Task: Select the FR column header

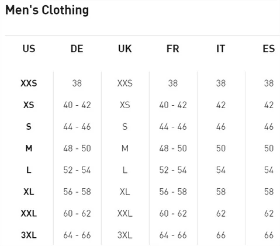Action: (173, 48)
